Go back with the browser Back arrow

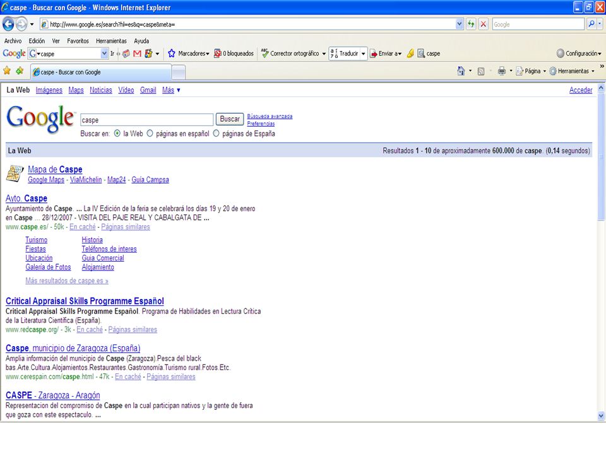tap(8, 25)
